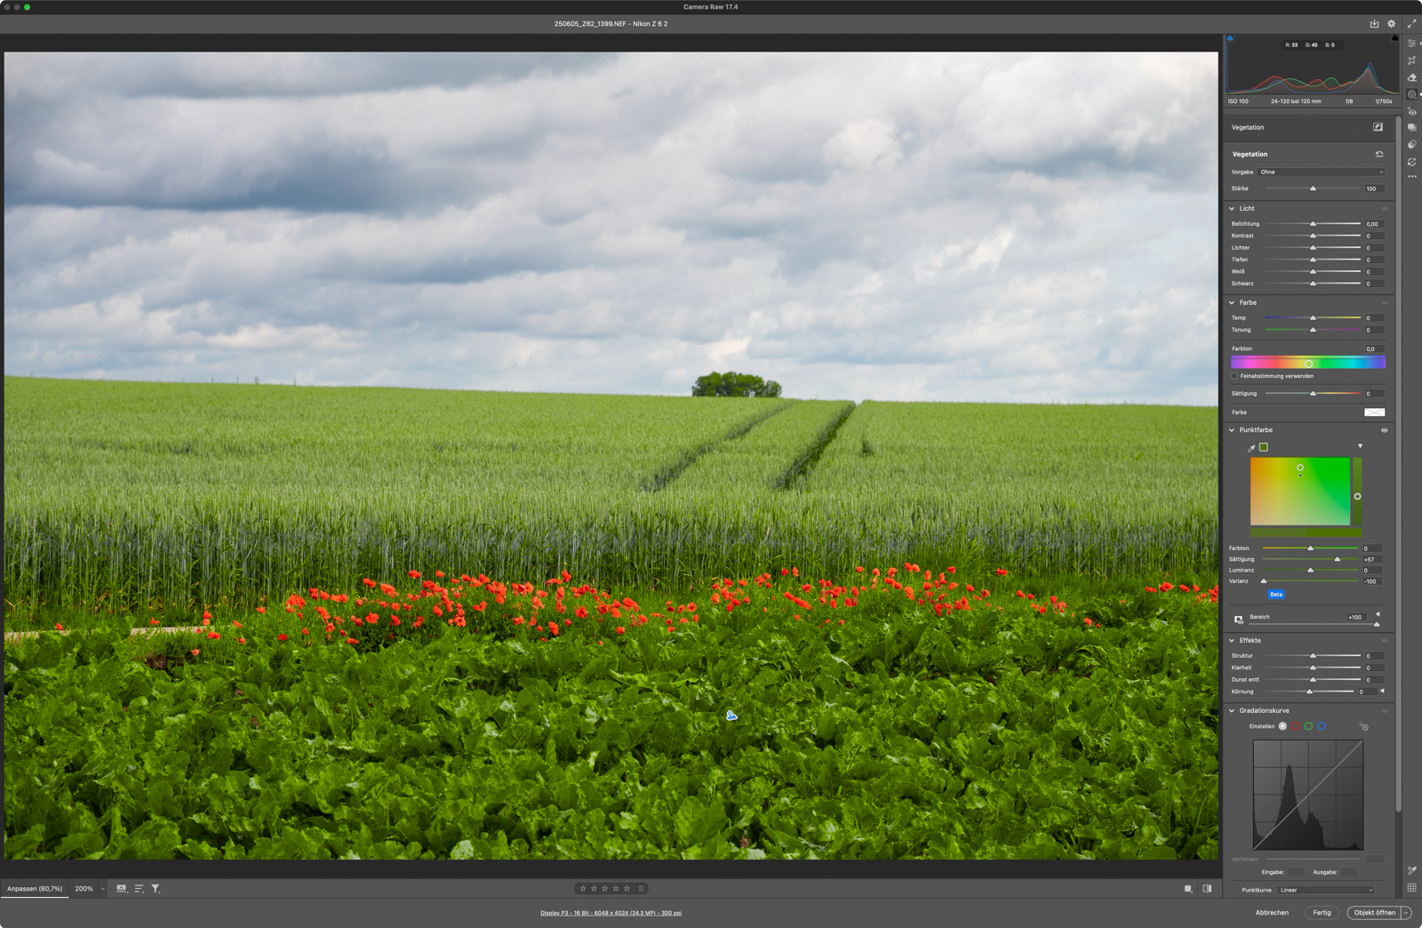Click the Fertig button
1422x928 pixels.
point(1322,913)
